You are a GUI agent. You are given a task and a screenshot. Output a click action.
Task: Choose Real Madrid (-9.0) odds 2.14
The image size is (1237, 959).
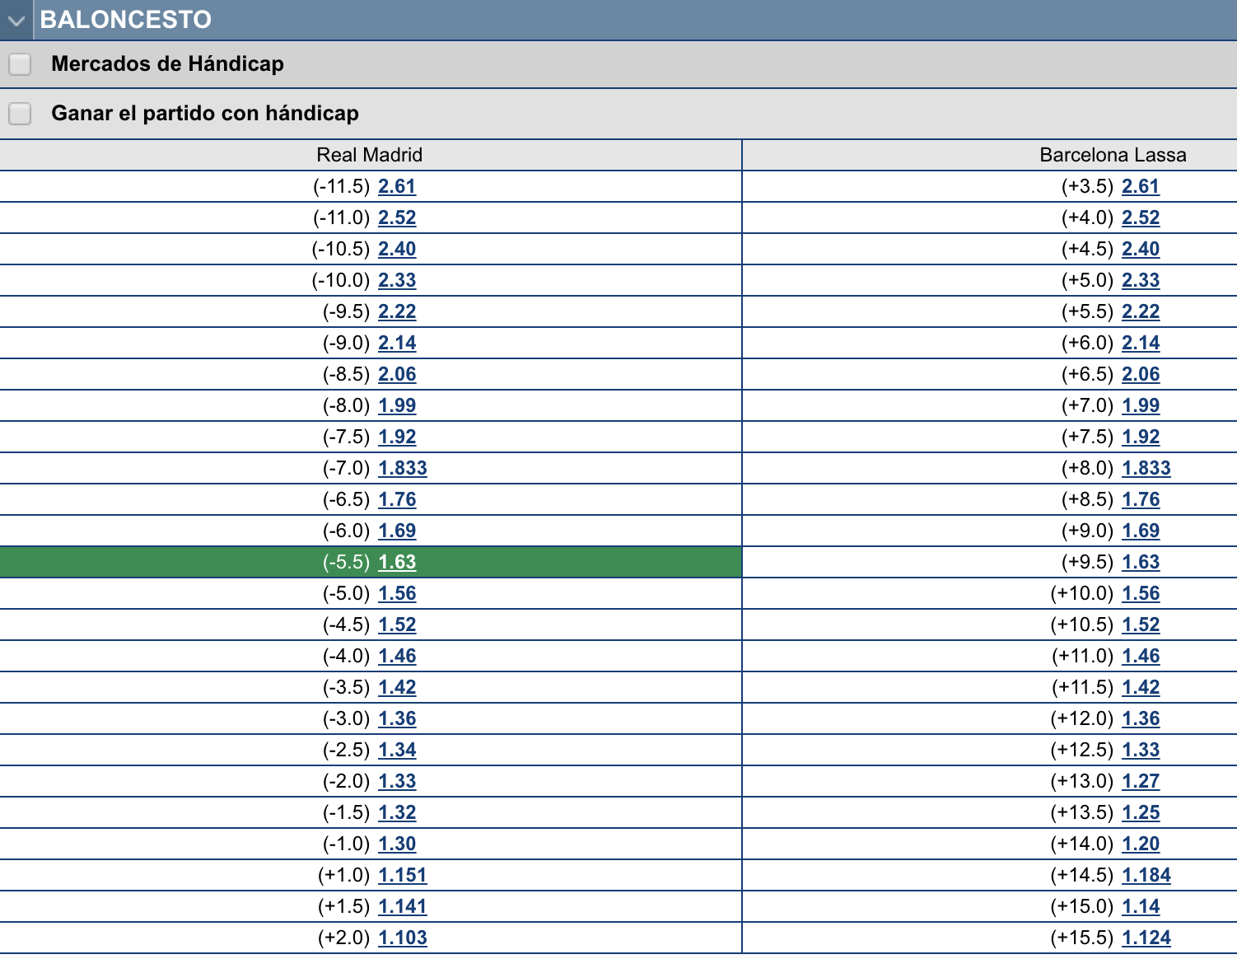[x=397, y=343]
